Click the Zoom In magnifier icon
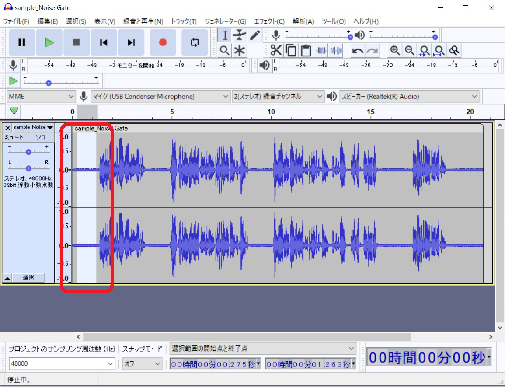 (395, 50)
